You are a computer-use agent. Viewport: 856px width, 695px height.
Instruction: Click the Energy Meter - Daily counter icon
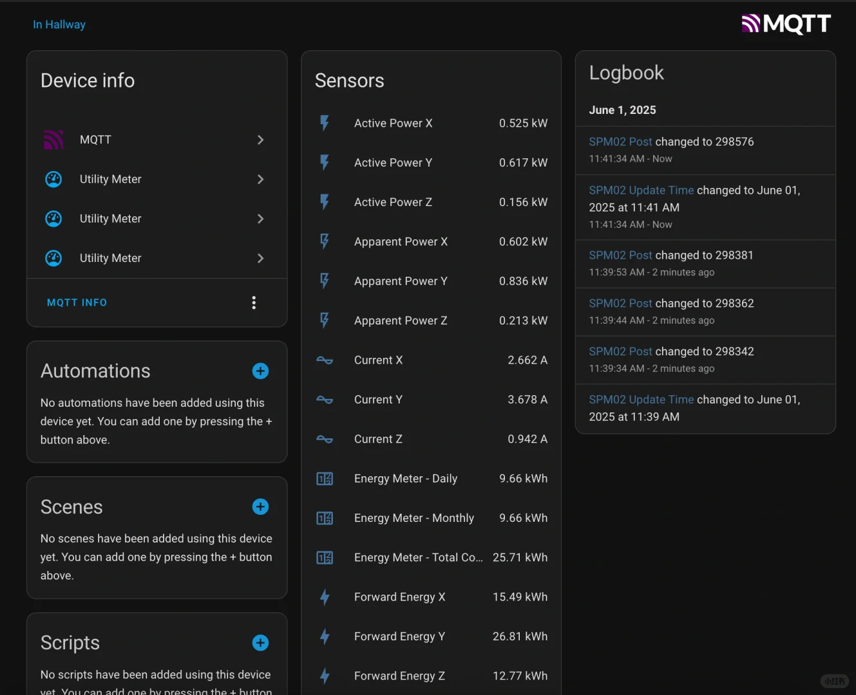pyautogui.click(x=325, y=479)
